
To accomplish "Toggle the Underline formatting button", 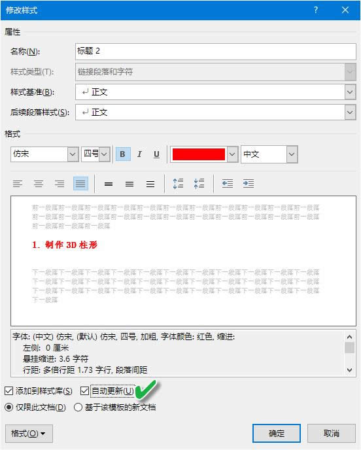I will (156, 154).
